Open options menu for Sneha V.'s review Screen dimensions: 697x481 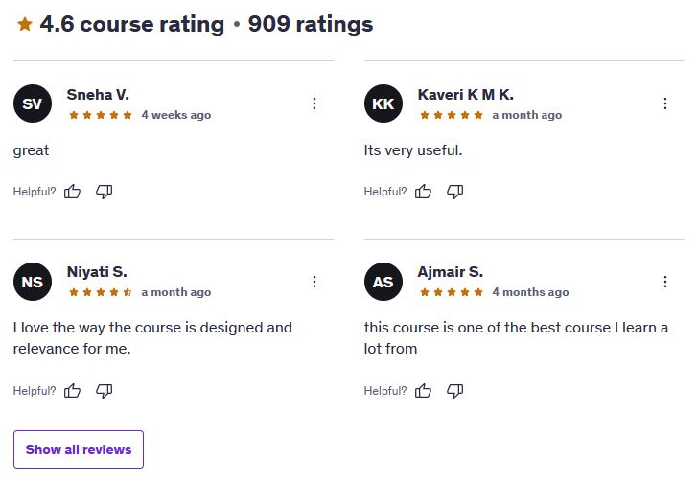point(314,103)
